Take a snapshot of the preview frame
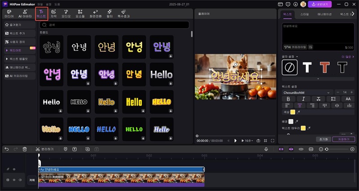This screenshot has height=191, width=359. [258, 141]
